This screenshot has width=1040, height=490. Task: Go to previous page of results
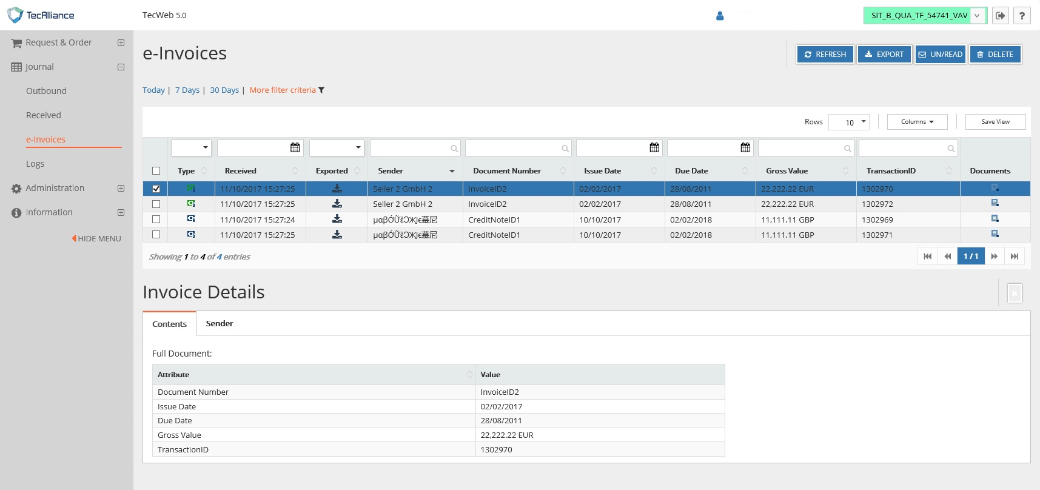point(948,257)
